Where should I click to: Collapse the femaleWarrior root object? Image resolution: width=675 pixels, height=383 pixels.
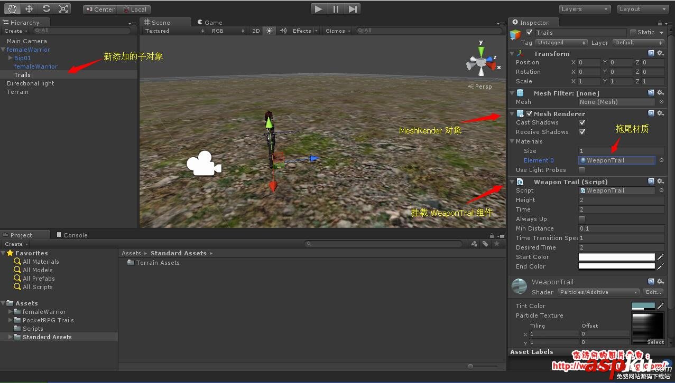pyautogui.click(x=3, y=50)
